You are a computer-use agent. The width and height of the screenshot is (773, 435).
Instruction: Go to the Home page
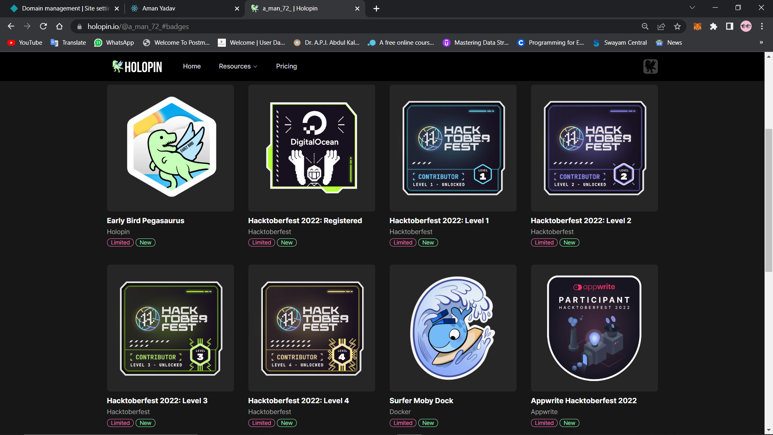point(192,66)
